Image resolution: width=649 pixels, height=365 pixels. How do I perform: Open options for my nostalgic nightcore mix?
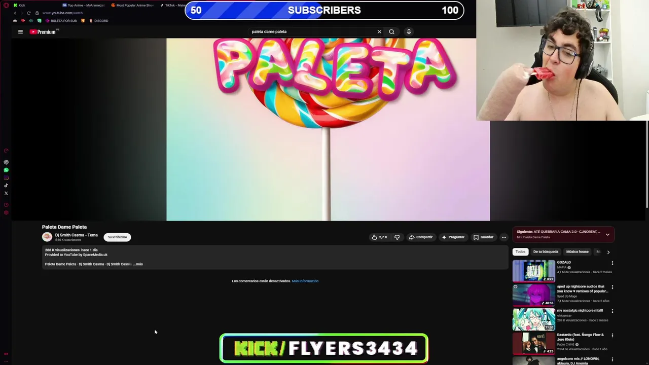coord(612,311)
